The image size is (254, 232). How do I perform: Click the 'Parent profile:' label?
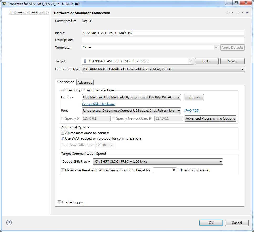(x=66, y=21)
